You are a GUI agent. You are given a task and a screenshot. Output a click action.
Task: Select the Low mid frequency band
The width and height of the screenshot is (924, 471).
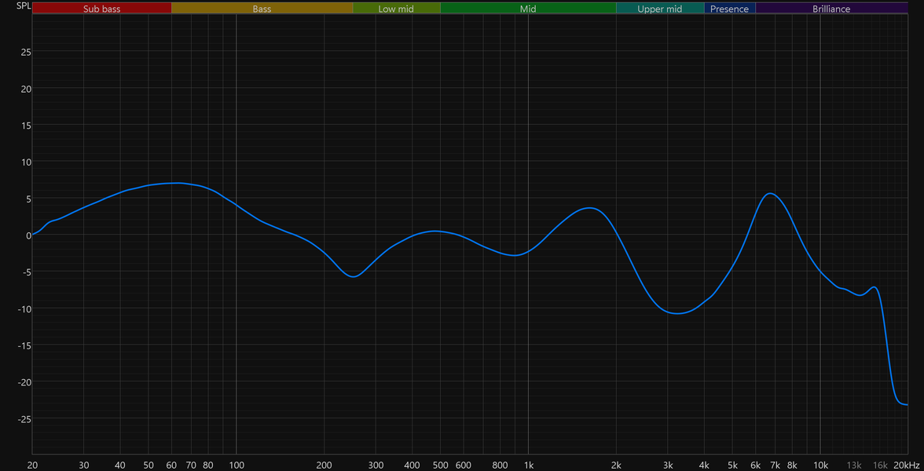[397, 8]
